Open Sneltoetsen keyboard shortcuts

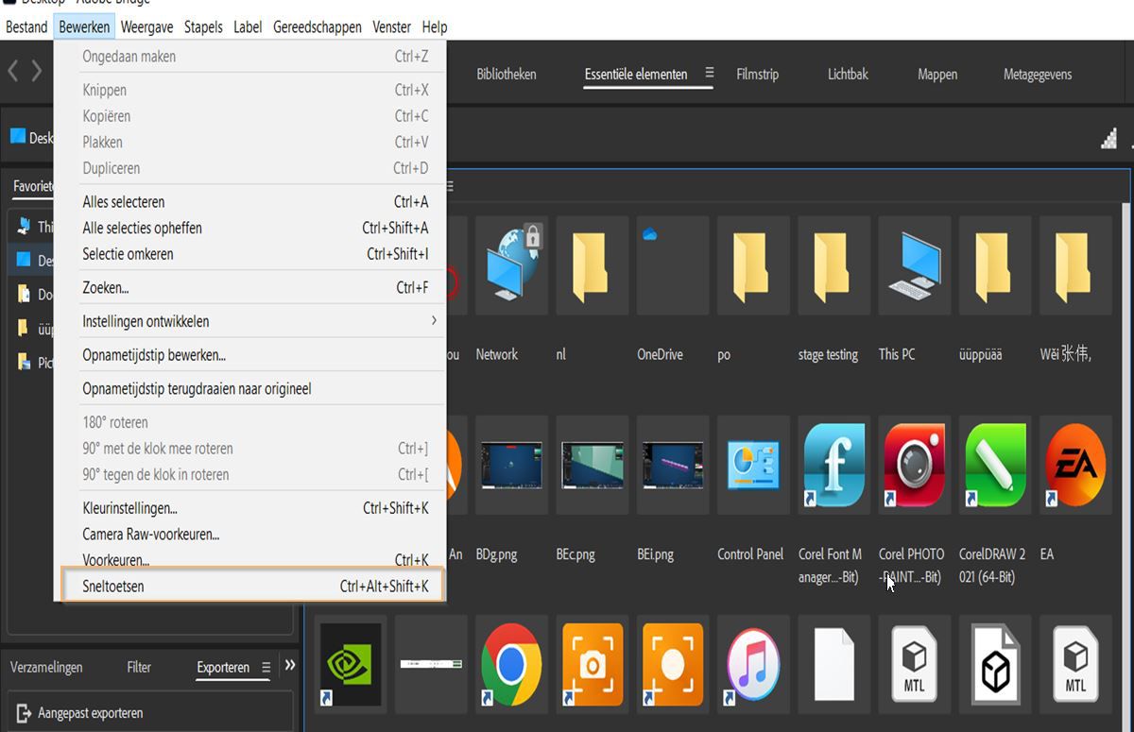point(252,586)
